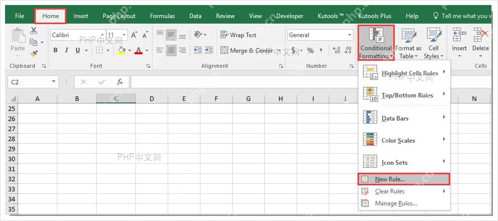This screenshot has width=498, height=221.
Task: Open the Fill Color dropdown arrow
Action: tap(129, 50)
